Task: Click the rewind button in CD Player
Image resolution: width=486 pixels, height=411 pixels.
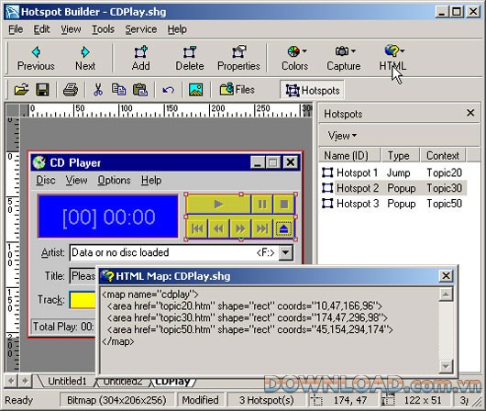Action: pyautogui.click(x=219, y=228)
